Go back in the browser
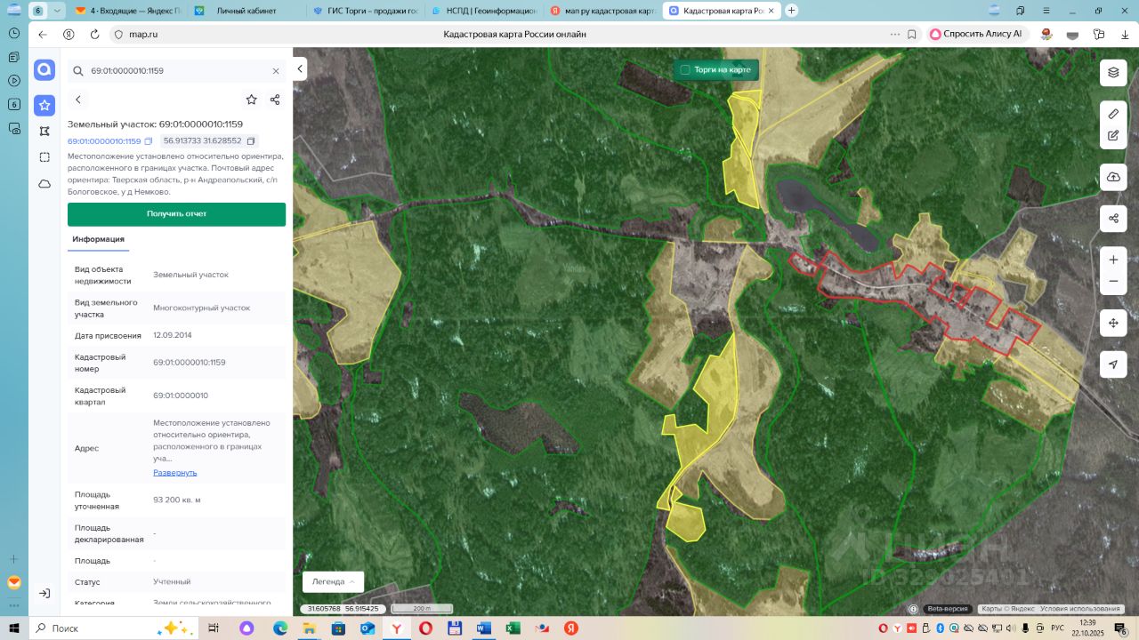1139x640 pixels. click(x=42, y=34)
